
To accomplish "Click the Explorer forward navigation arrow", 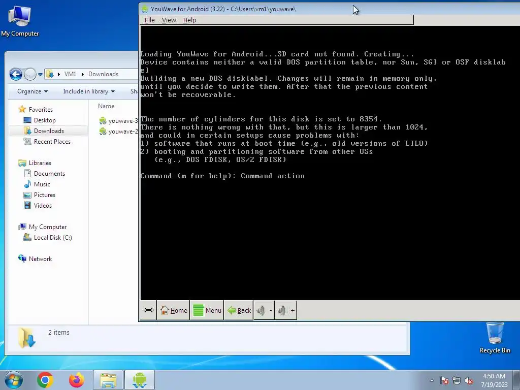I will 30,74.
